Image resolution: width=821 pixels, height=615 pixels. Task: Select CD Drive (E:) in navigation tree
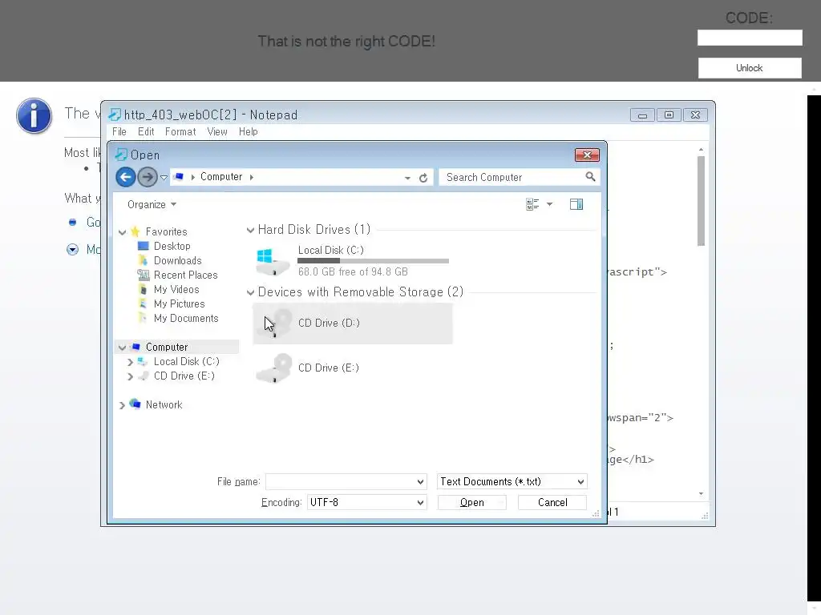[184, 376]
